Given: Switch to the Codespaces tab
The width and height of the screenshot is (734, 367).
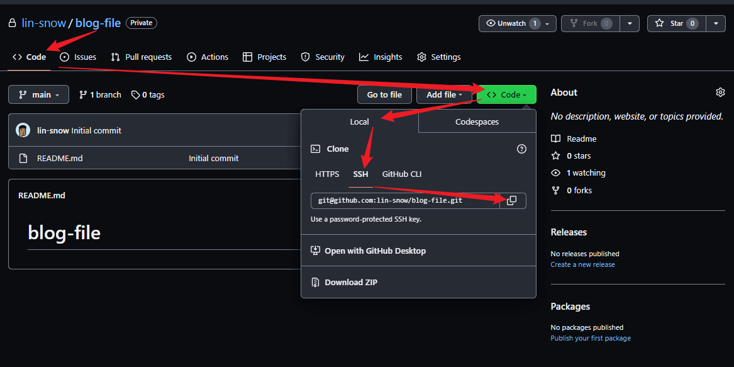Looking at the screenshot, I should click(477, 122).
